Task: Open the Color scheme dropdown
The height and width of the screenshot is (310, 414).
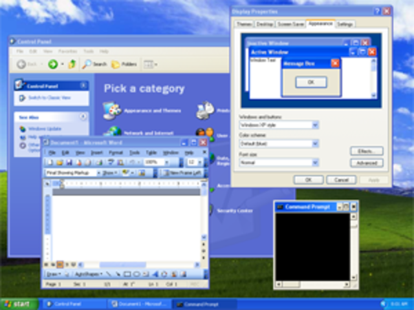Action: tap(315, 143)
